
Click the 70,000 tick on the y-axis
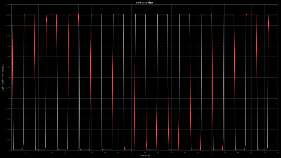[8, 5]
